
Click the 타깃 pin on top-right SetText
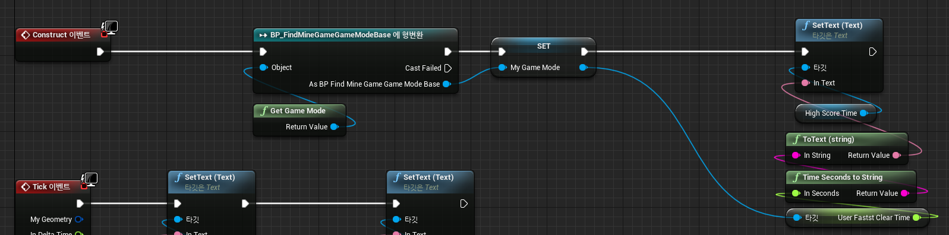[805, 68]
